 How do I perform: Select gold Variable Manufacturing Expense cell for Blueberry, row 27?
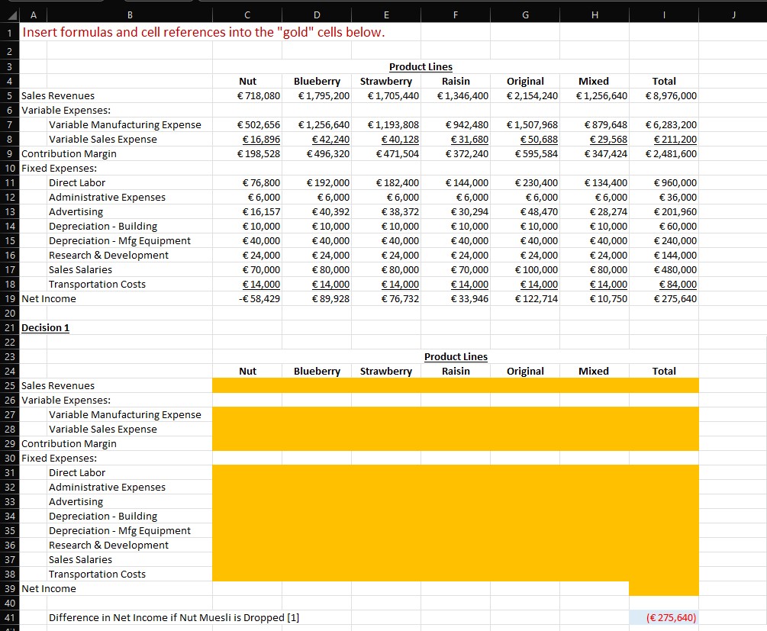(317, 414)
